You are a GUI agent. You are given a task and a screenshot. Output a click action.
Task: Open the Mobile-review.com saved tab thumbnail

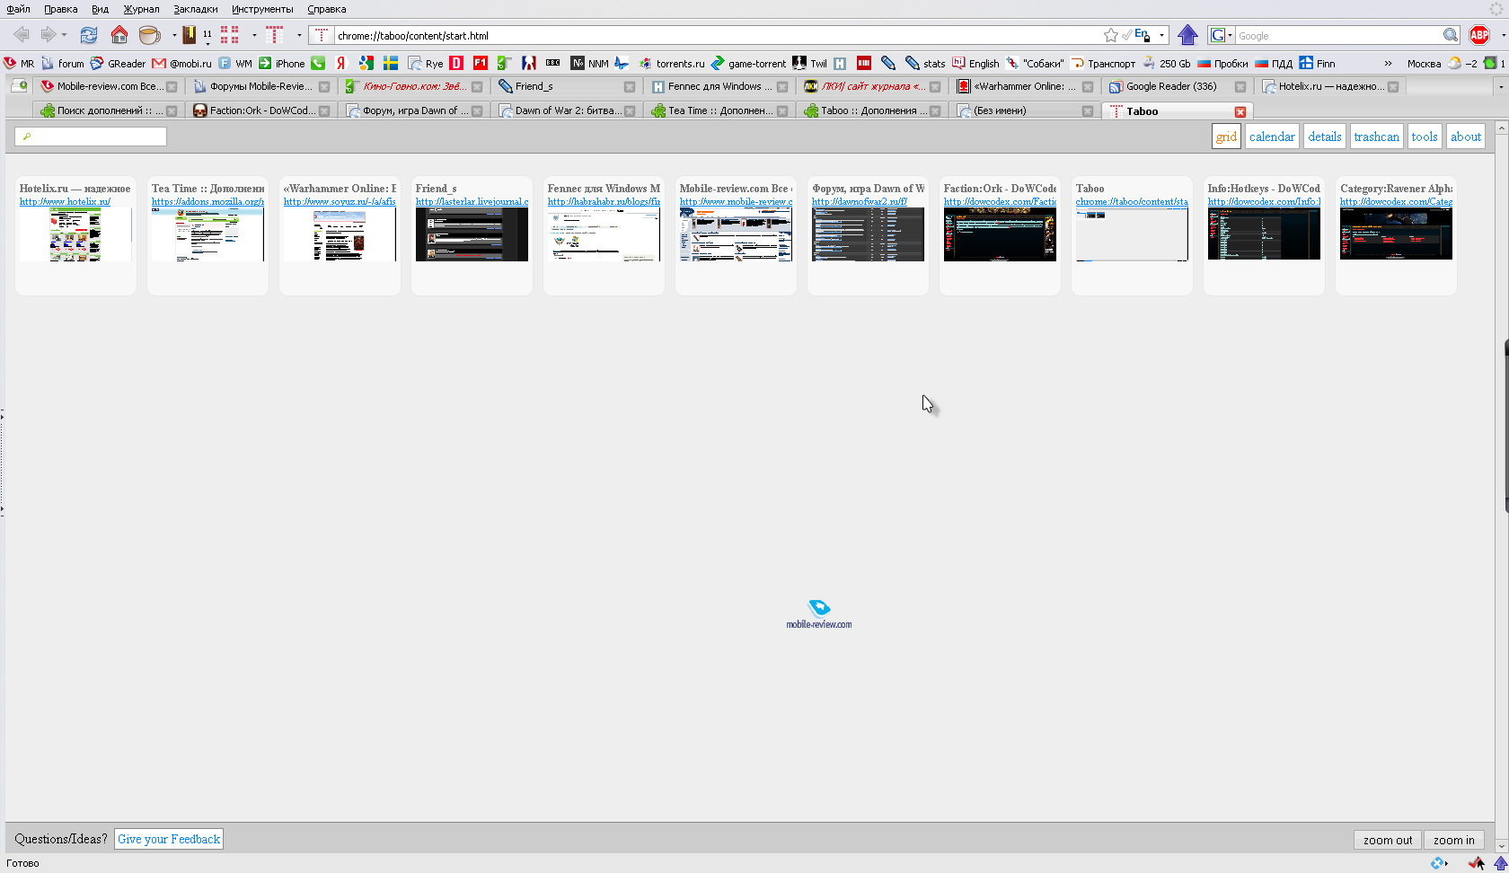click(x=736, y=234)
